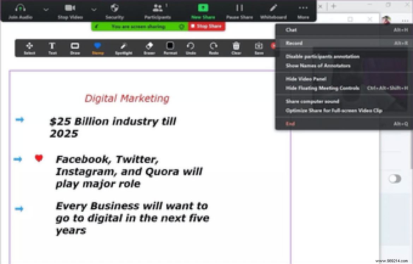Pick the Stamp tool
The width and height of the screenshot is (413, 264).
click(x=97, y=48)
